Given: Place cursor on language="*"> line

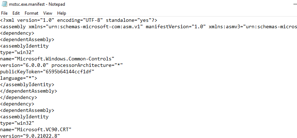Looking at the screenshot, I should 19,78.
